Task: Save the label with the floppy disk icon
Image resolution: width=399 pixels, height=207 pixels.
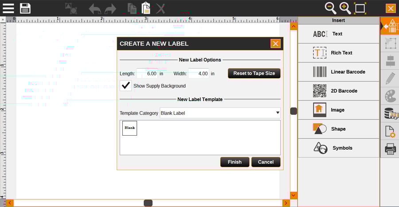Action: [x=25, y=8]
